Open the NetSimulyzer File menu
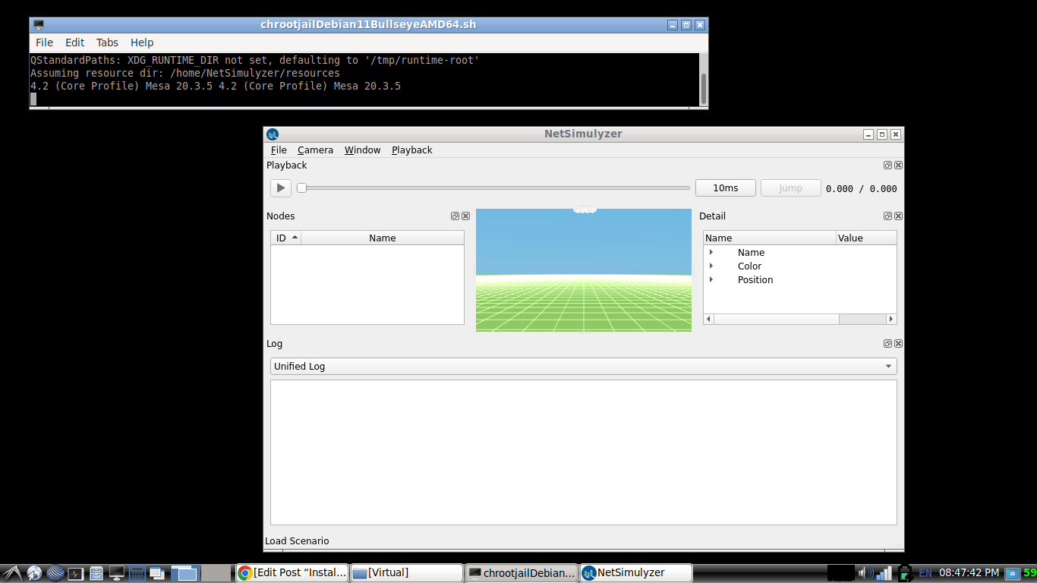Viewport: 1037px width, 583px height. (279, 150)
